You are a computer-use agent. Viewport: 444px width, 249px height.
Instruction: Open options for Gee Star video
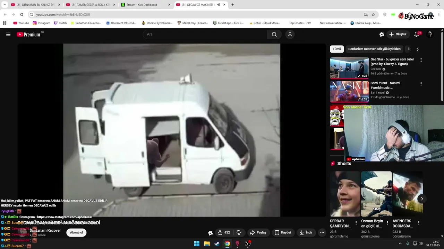coord(421,60)
